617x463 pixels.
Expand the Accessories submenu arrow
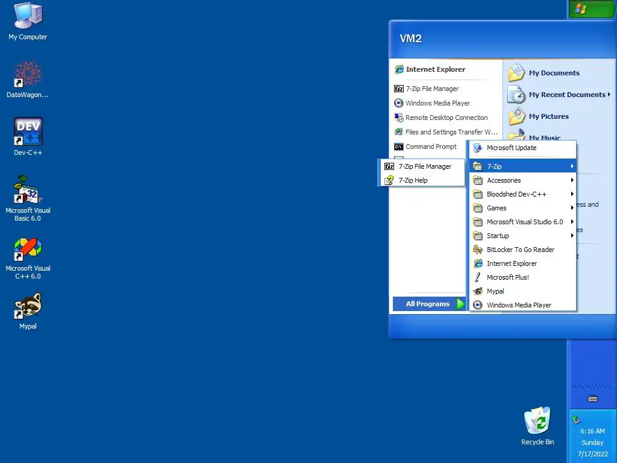coord(572,180)
